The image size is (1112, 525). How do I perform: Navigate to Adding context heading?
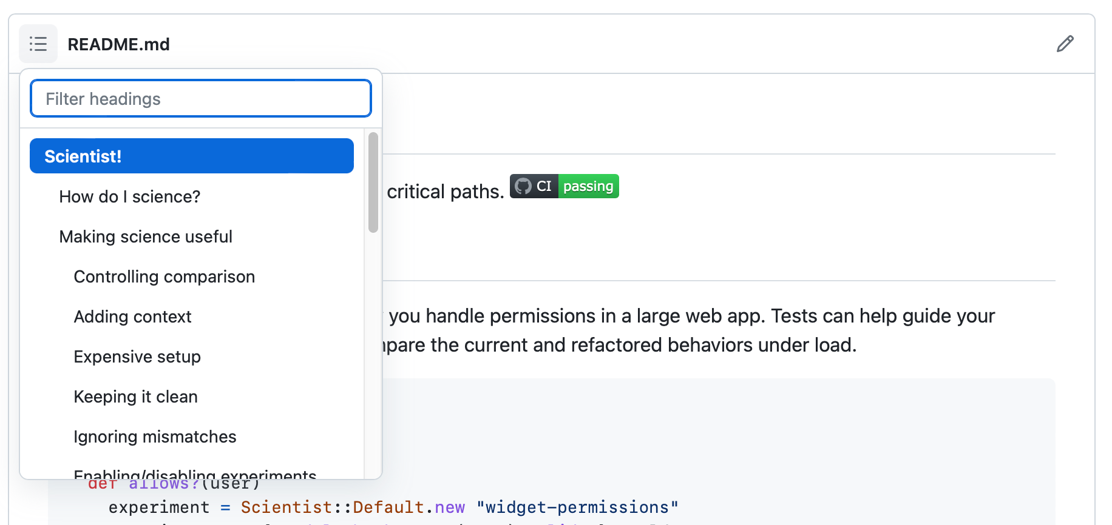coord(132,316)
